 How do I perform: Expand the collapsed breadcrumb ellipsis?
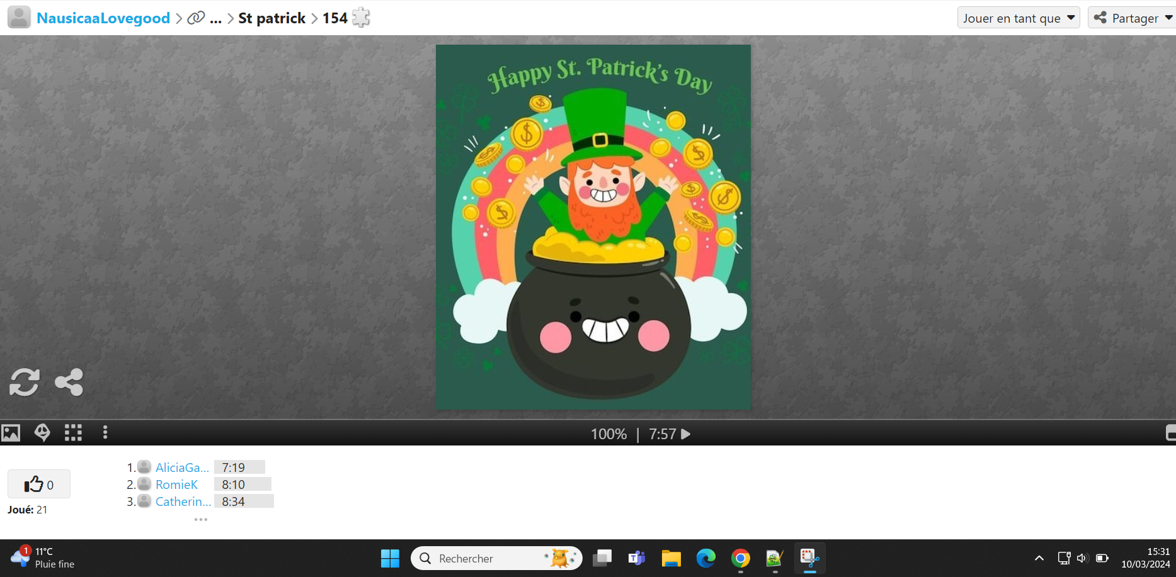215,19
